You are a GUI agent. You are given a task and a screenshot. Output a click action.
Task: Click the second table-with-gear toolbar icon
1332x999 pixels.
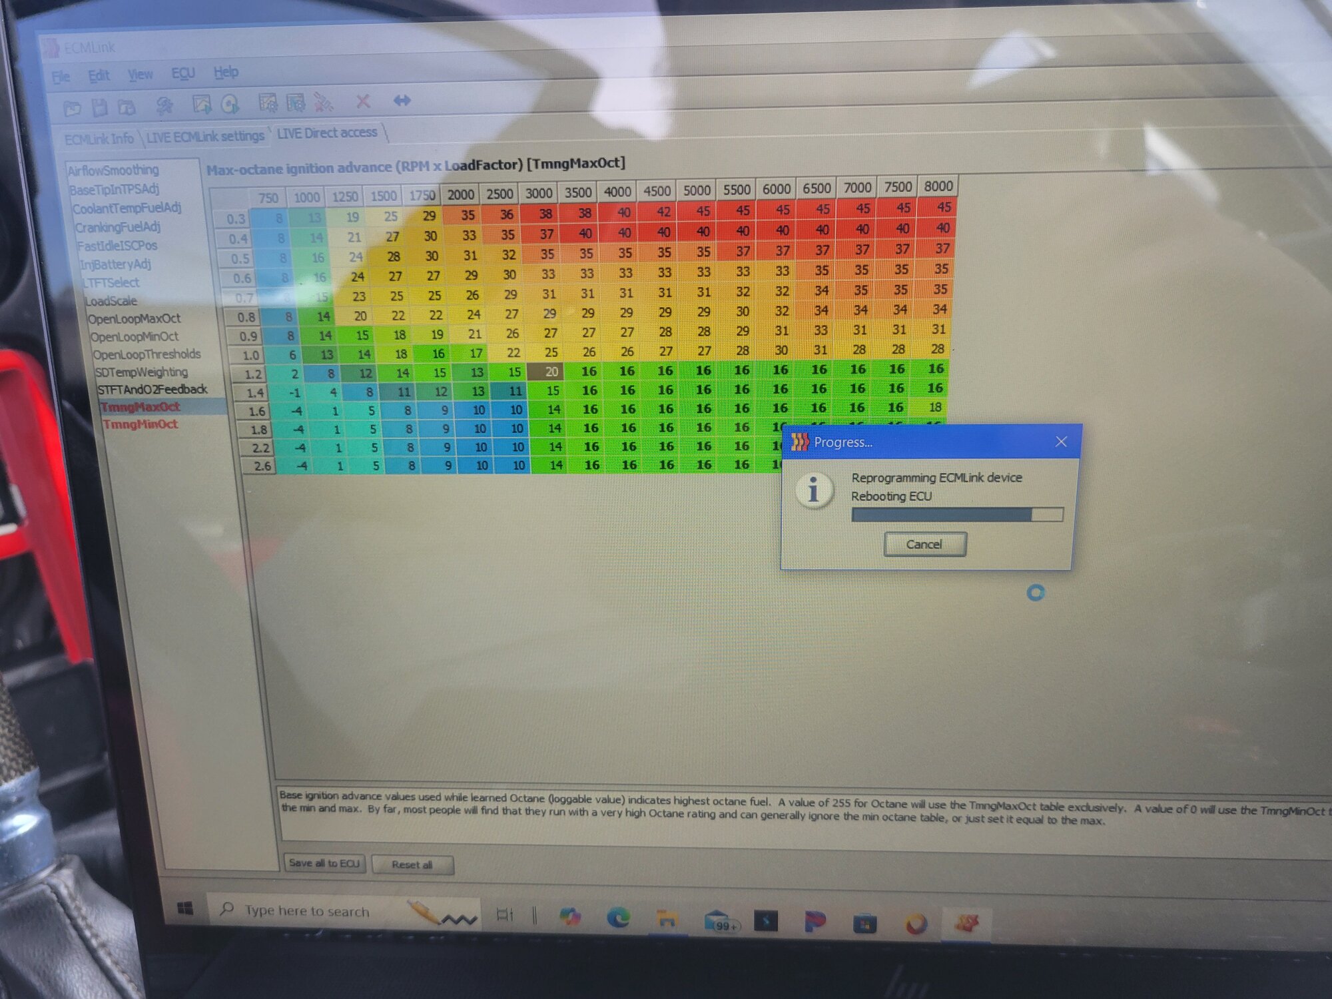tap(295, 102)
